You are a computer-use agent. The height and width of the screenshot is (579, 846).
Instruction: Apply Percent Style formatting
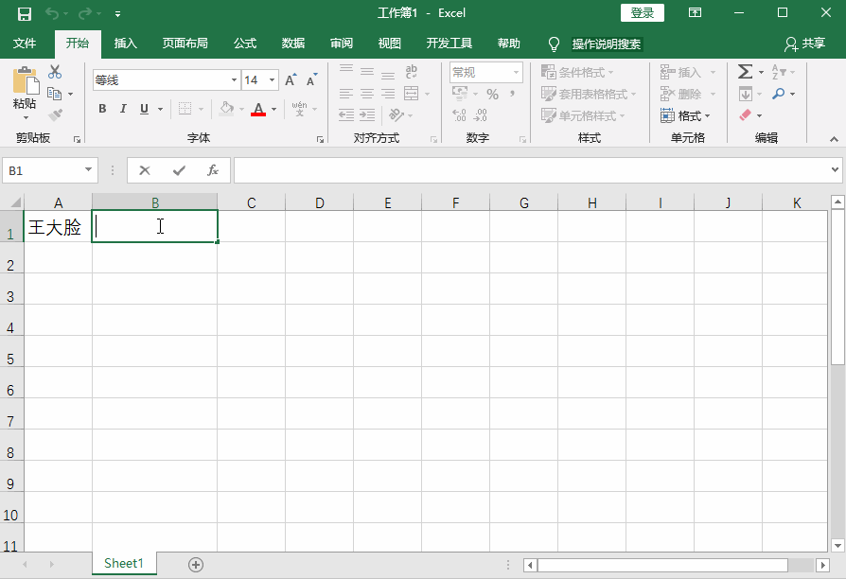point(491,93)
